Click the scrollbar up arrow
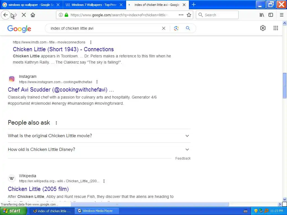The image size is (287, 215). tap(285, 23)
